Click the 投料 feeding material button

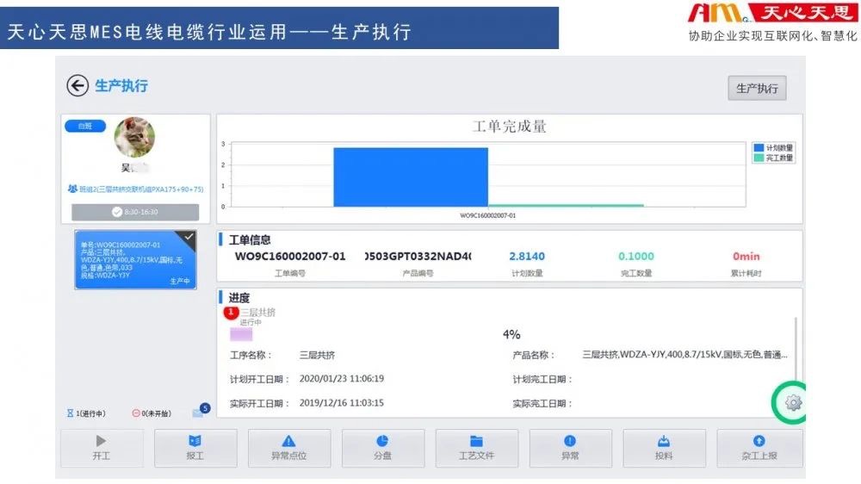point(664,449)
